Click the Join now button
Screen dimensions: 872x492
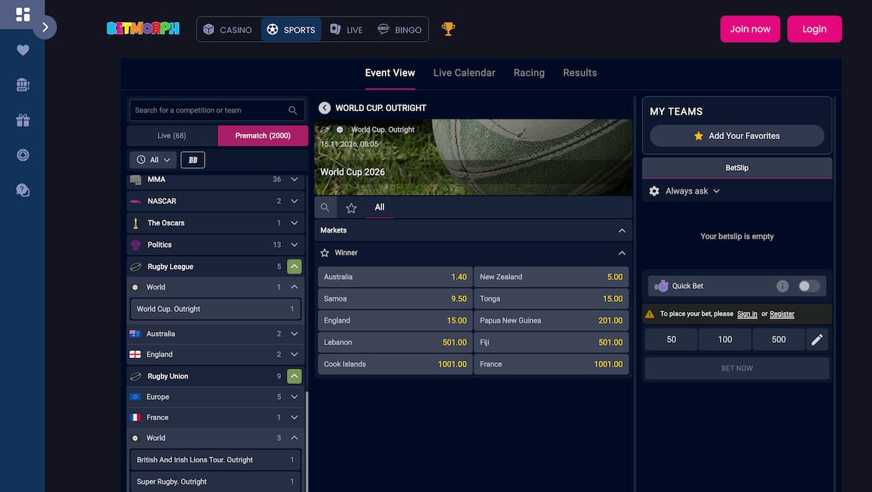click(749, 29)
